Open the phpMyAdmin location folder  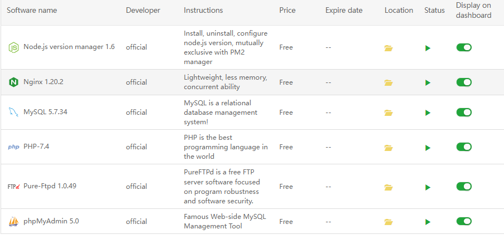[x=388, y=222]
